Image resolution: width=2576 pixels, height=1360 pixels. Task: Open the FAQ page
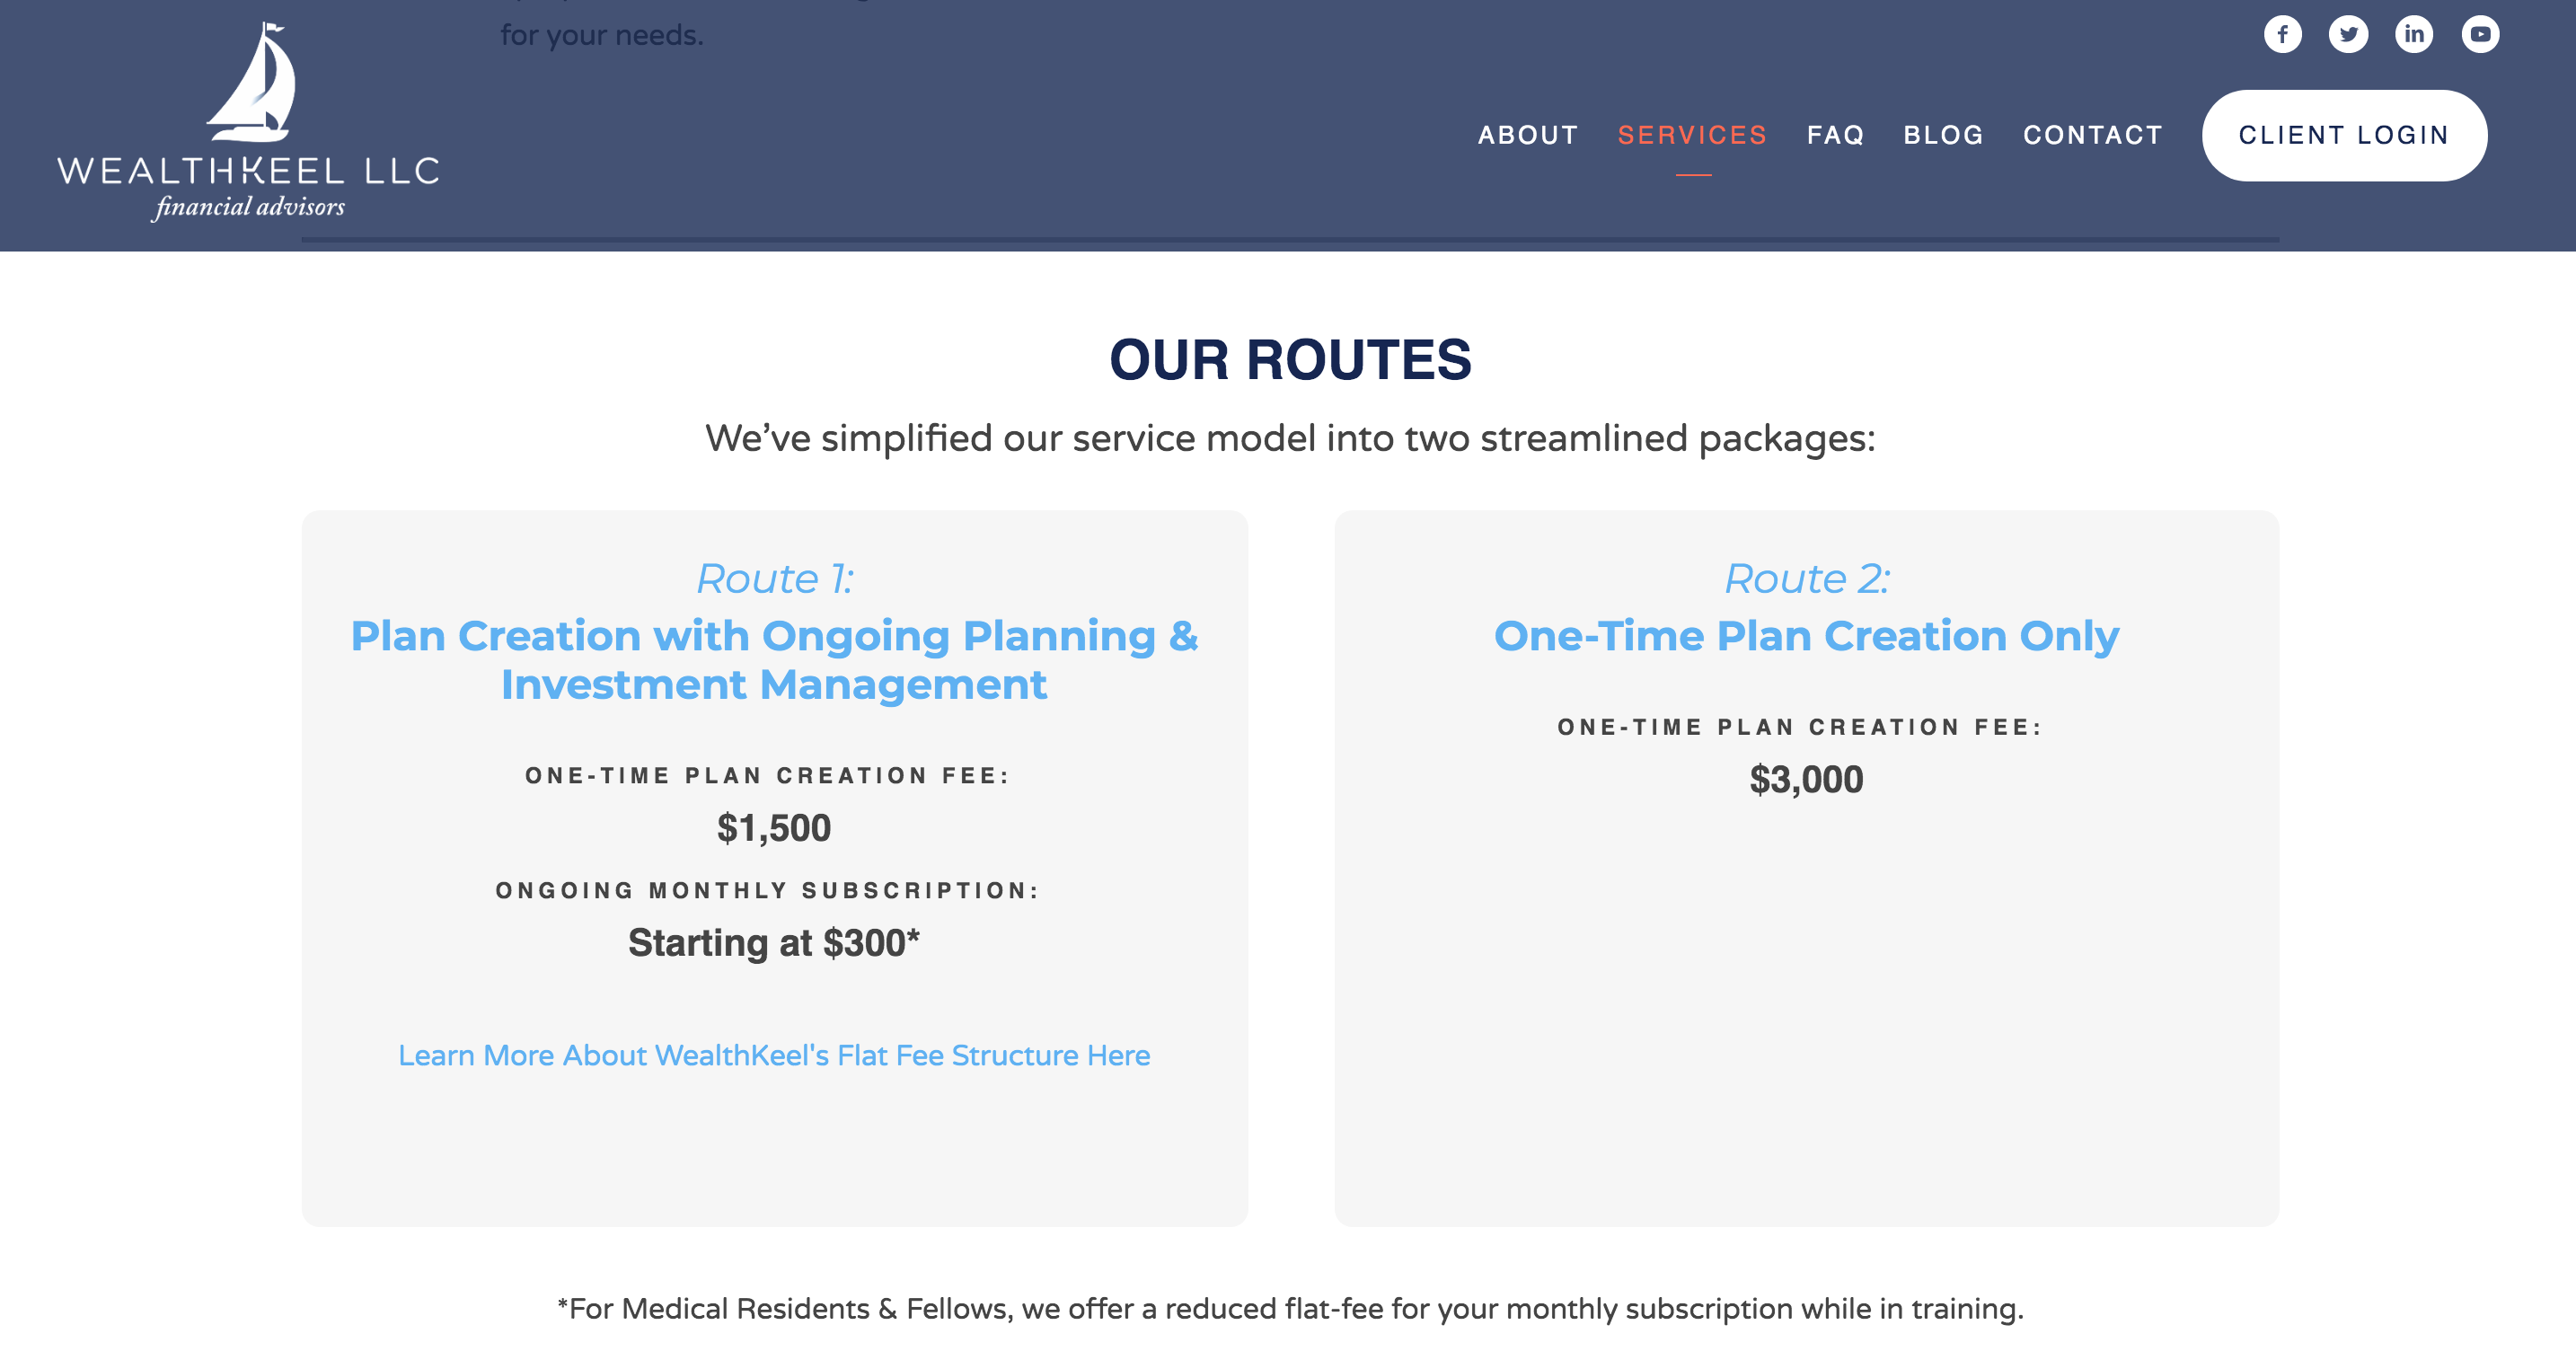click(x=1835, y=135)
